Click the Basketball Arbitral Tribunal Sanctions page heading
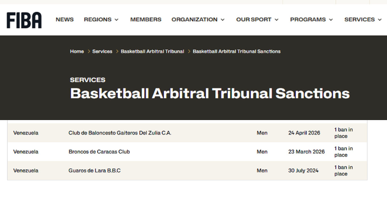387x217 pixels. tap(209, 93)
